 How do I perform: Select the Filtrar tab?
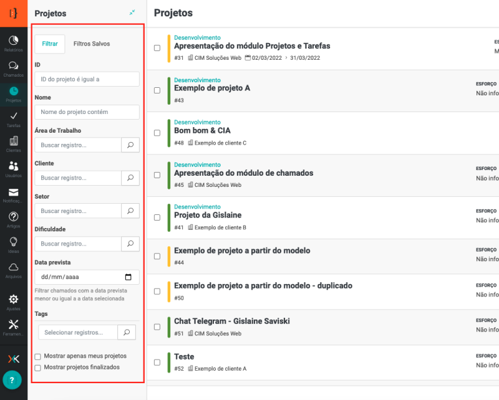(50, 44)
